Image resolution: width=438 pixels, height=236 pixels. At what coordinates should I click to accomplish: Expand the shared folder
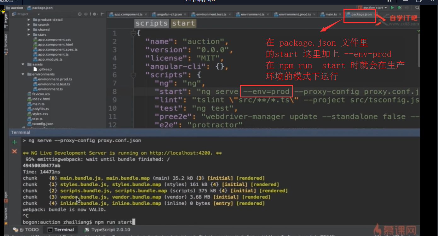coord(29,30)
